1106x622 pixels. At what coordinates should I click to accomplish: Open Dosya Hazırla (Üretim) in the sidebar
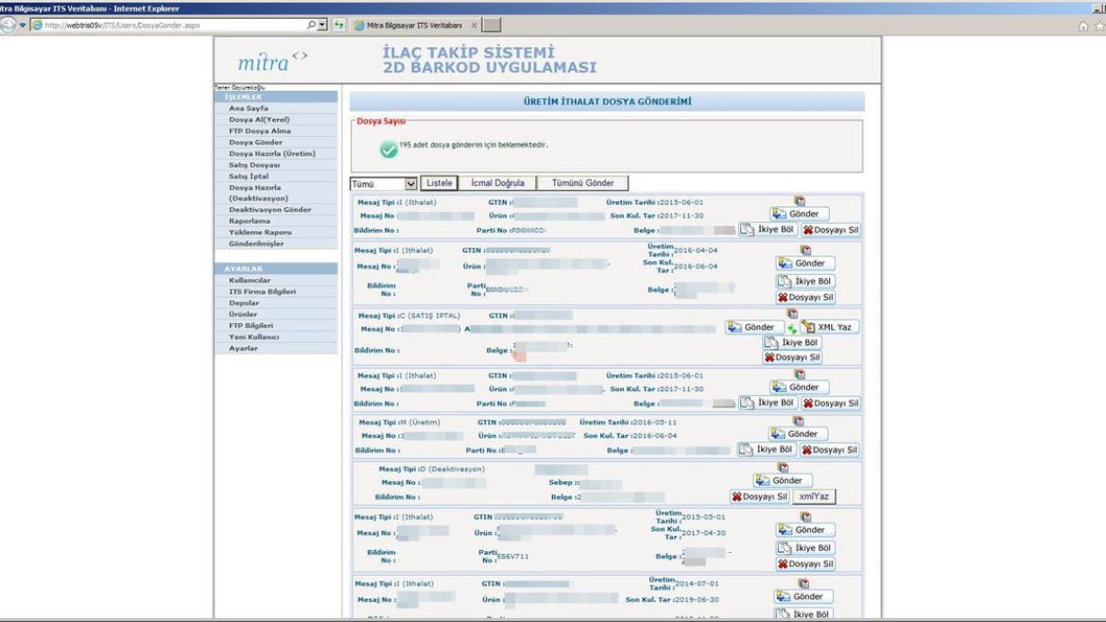pos(272,154)
